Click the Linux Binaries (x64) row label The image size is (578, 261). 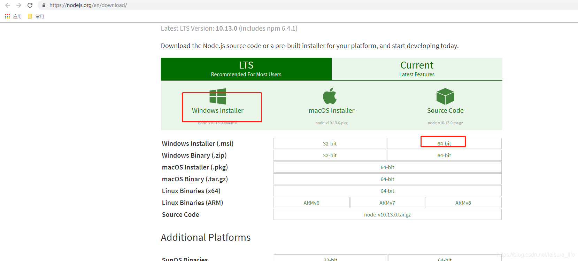pos(191,191)
